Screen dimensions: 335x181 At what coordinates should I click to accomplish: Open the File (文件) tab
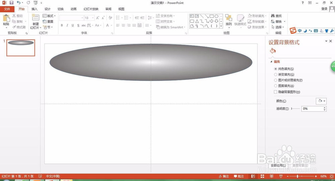7,9
